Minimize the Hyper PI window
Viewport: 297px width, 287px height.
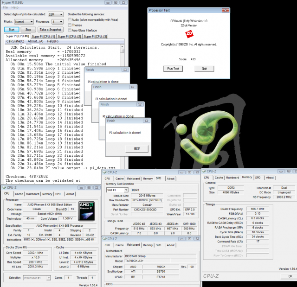pyautogui.click(x=108, y=2)
